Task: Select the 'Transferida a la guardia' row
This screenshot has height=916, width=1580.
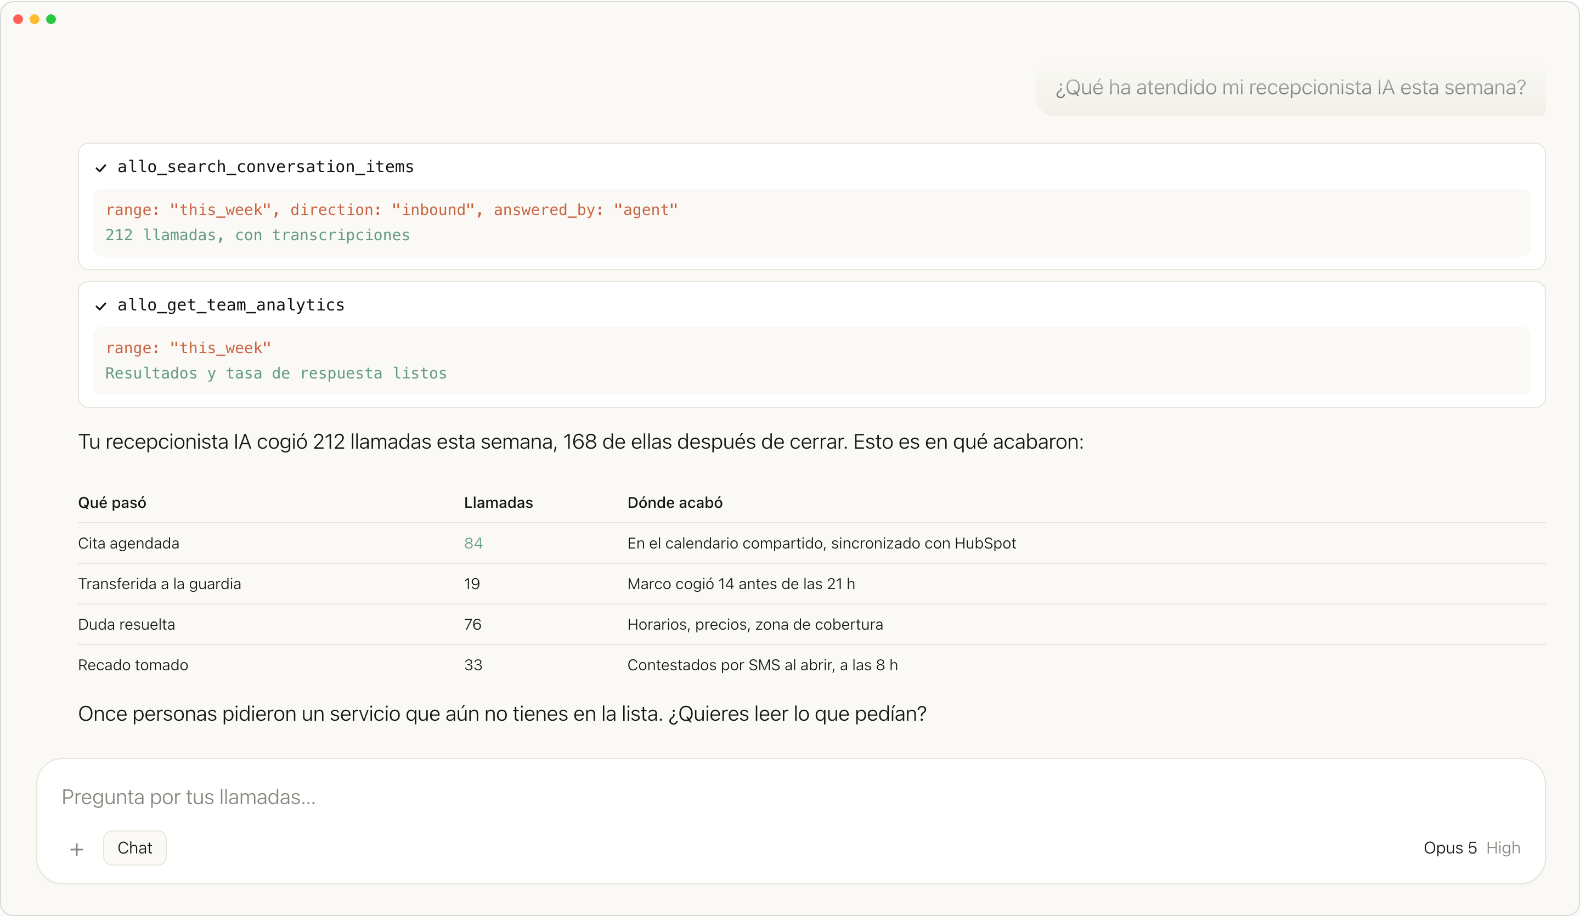Action: (812, 584)
